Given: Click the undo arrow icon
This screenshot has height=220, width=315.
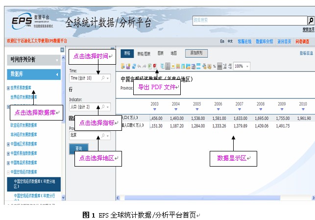Looking at the screenshot, I should (139, 66).
